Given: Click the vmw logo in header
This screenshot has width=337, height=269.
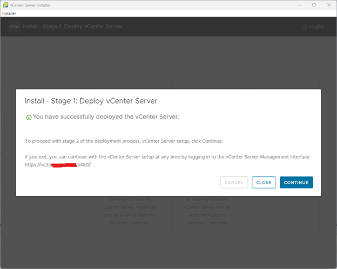Looking at the screenshot, I should coord(14,26).
